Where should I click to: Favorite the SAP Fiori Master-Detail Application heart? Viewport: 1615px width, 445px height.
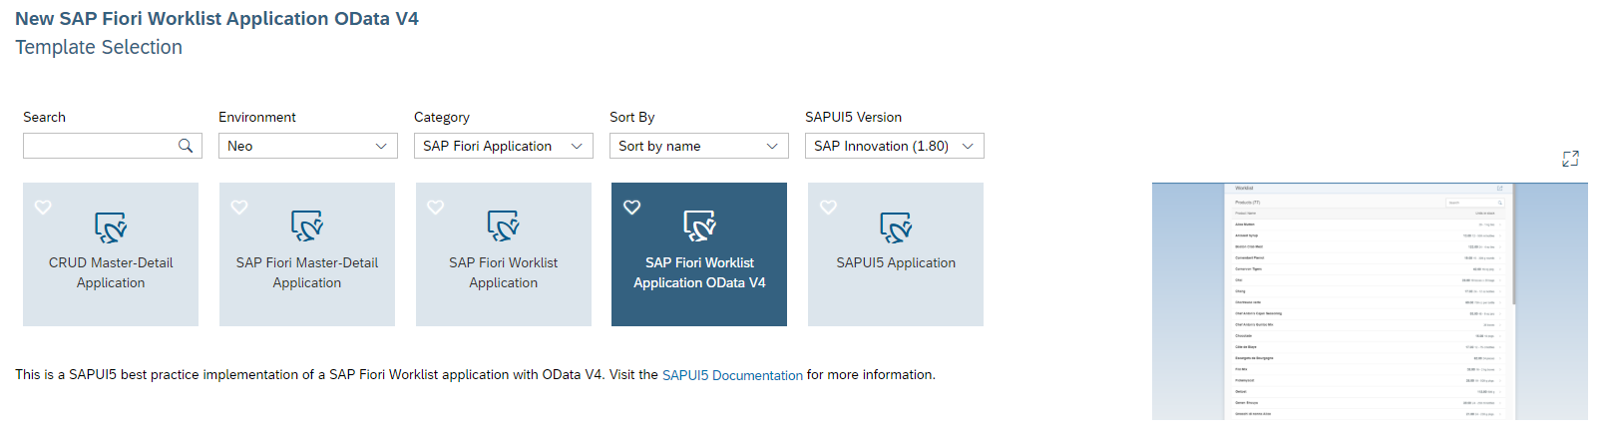click(239, 208)
